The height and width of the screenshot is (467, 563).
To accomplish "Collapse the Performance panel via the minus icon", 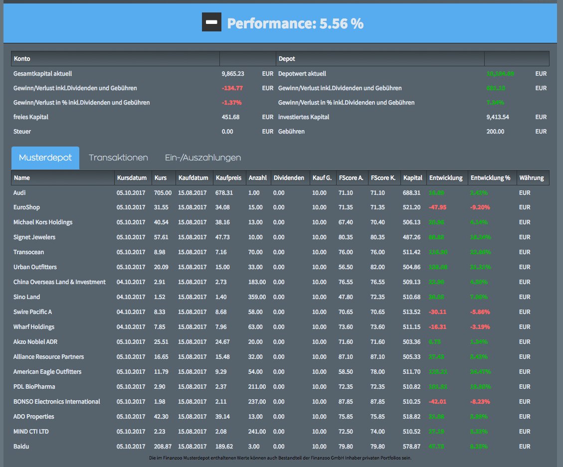I will (211, 22).
